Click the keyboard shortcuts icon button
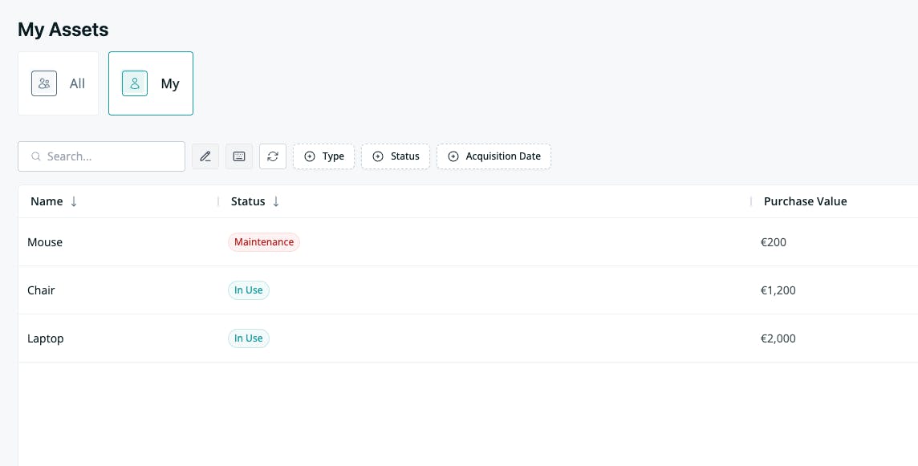This screenshot has height=466, width=918. pyautogui.click(x=239, y=156)
